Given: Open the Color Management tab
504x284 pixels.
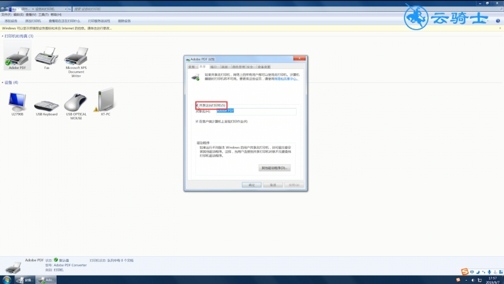Looking at the screenshot, I should (x=238, y=67).
